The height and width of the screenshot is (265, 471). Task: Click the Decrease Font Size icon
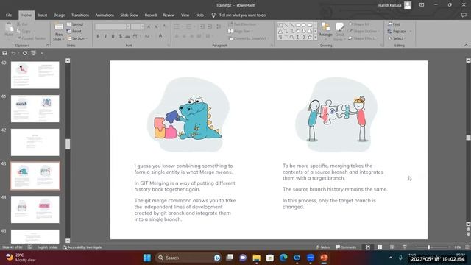(156, 26)
